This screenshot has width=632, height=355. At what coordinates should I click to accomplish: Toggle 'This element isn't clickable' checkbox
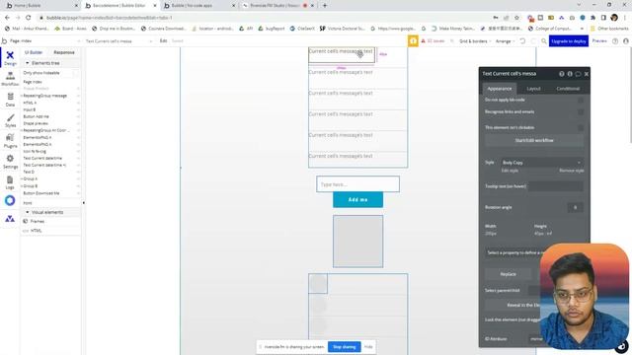click(x=581, y=127)
